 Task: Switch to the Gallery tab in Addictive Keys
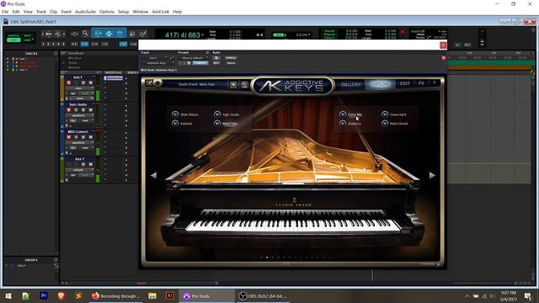pyautogui.click(x=351, y=84)
